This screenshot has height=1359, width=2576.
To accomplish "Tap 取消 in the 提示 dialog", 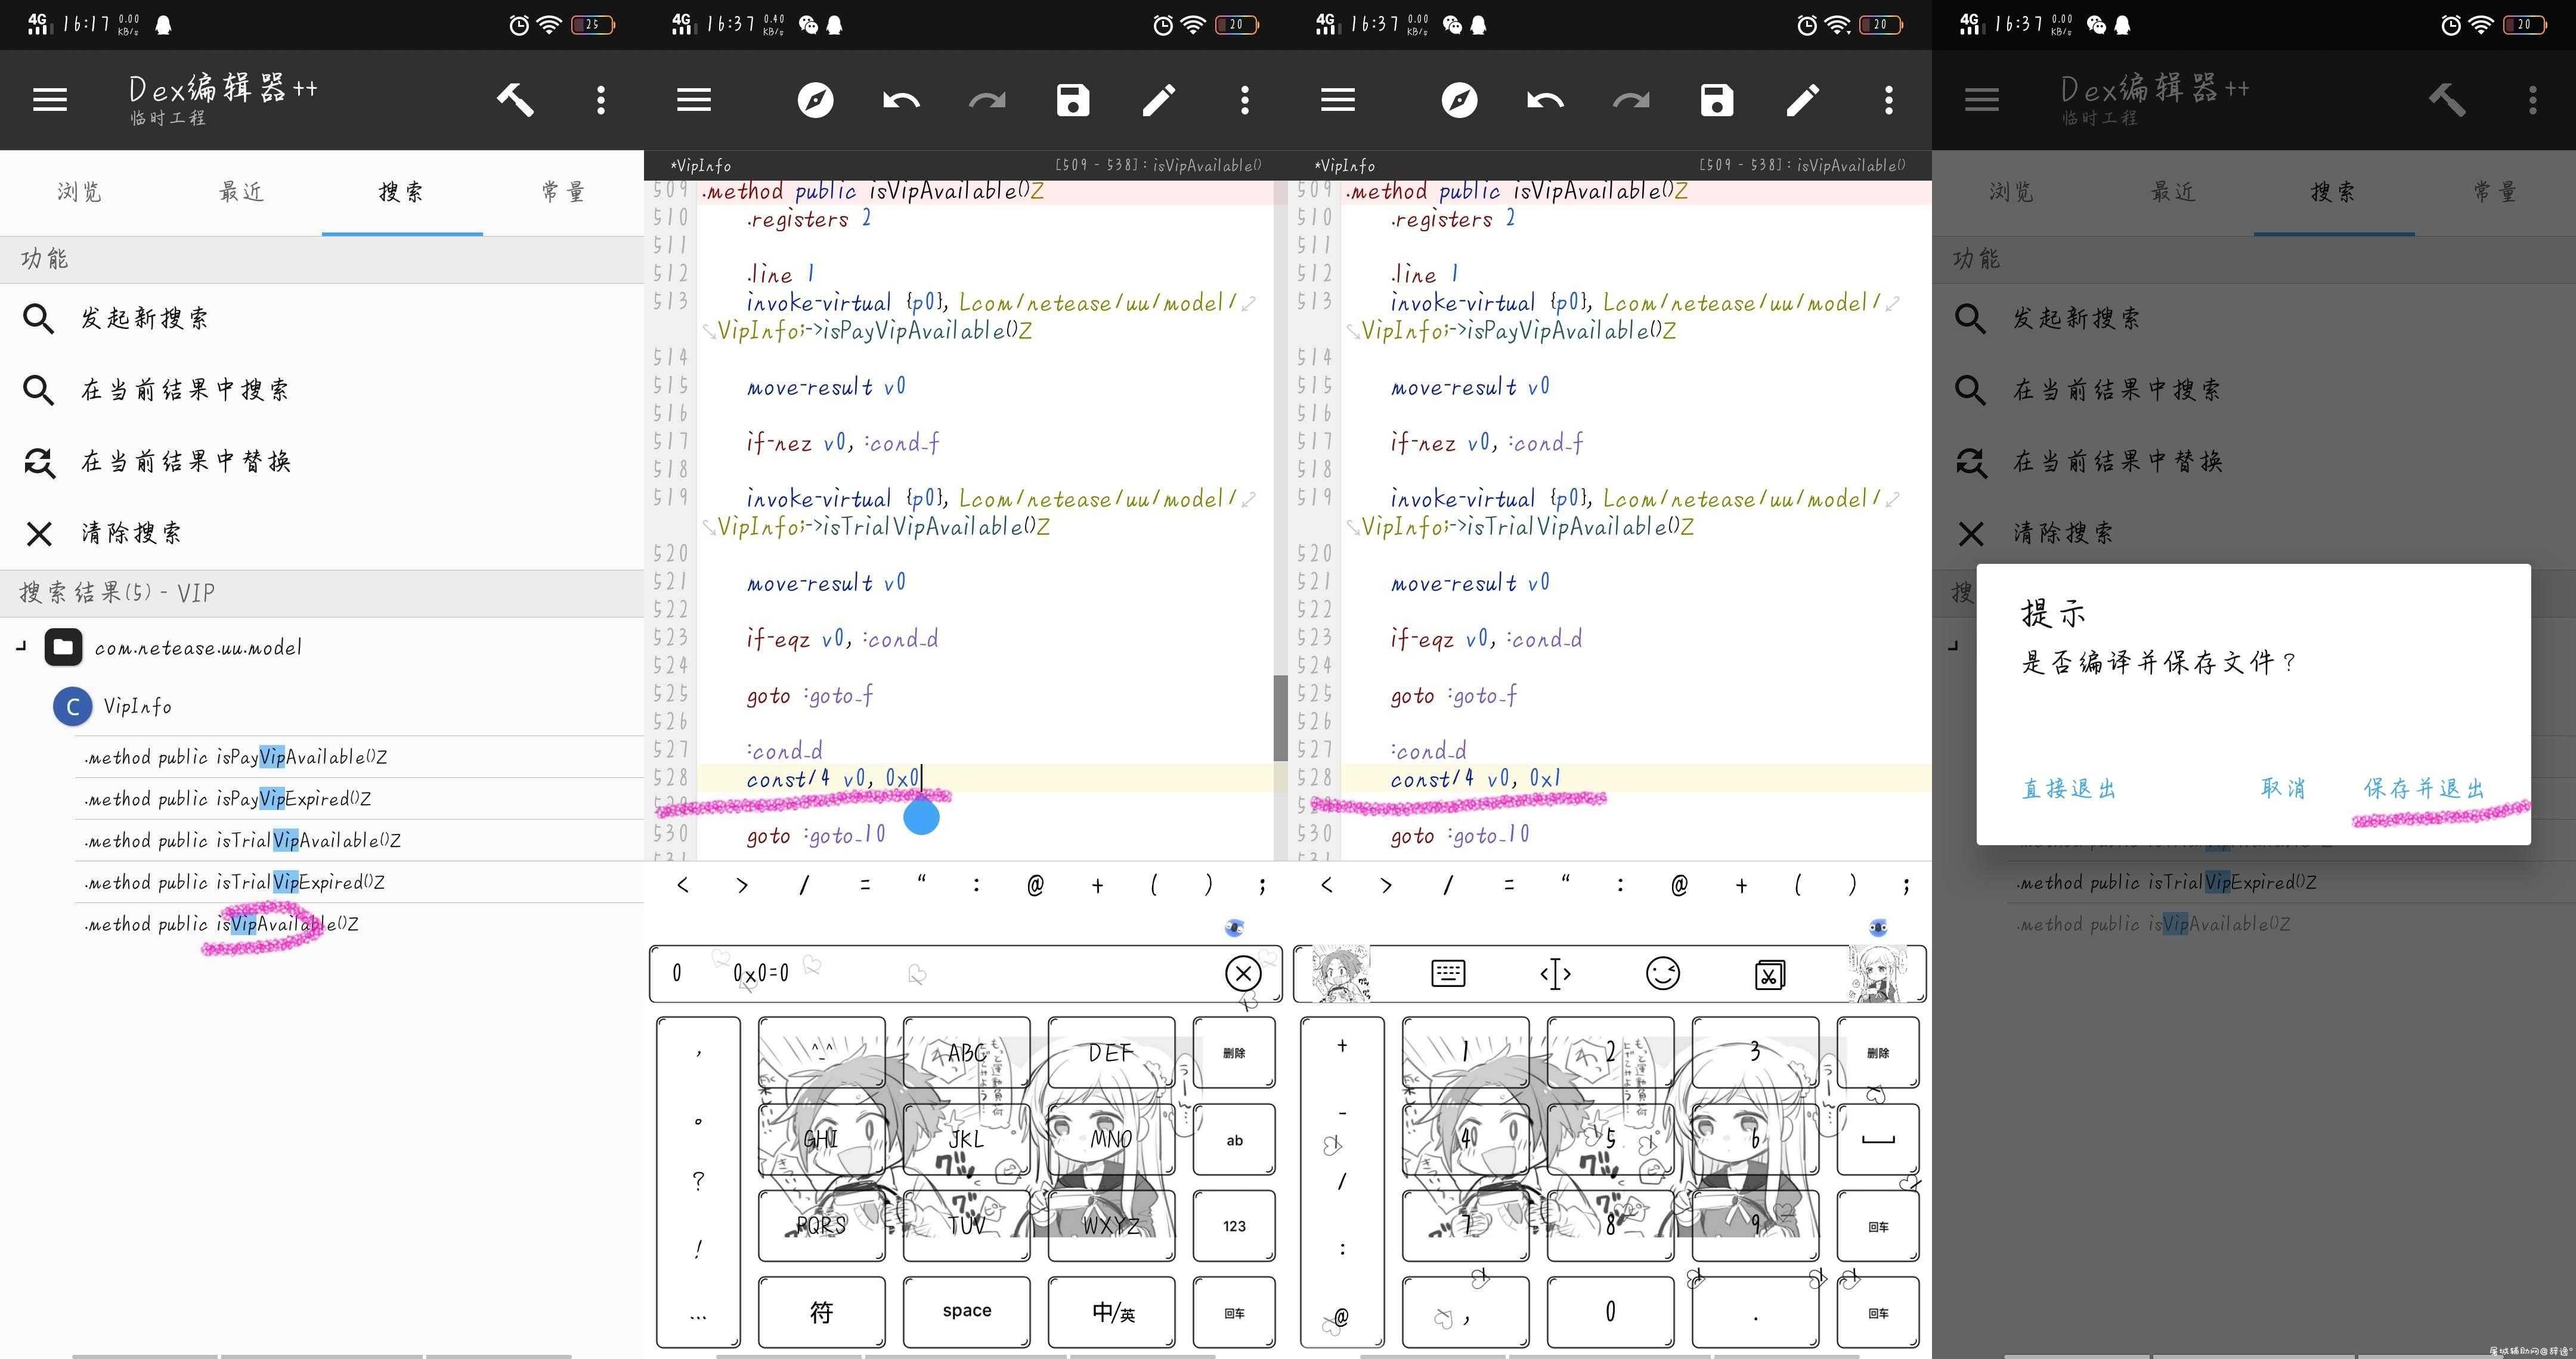I will [2283, 789].
